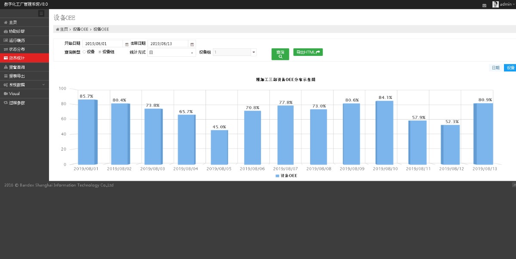Switch chart to 日期 tab
Viewport: 516px width, 259px height.
click(x=496, y=68)
